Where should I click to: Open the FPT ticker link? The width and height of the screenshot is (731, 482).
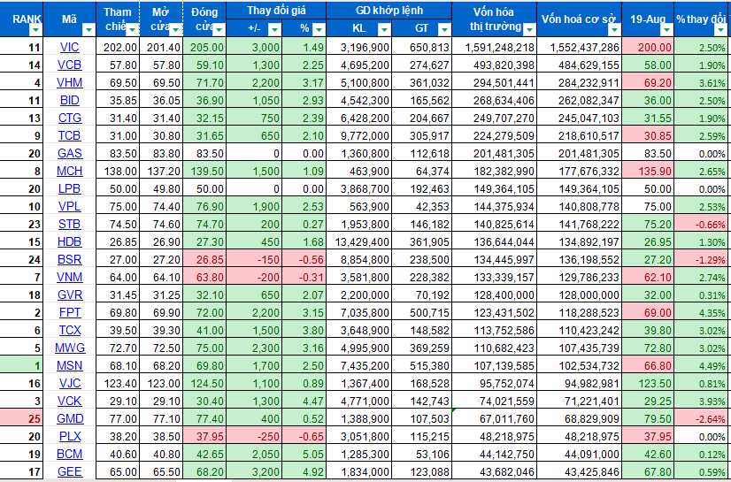click(x=69, y=313)
